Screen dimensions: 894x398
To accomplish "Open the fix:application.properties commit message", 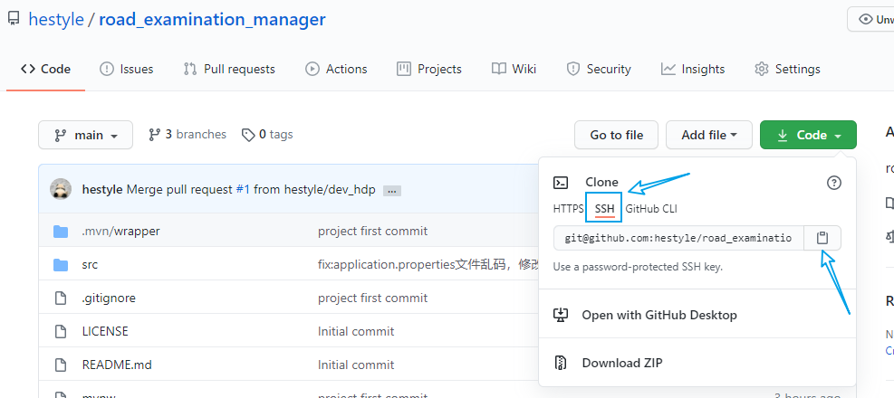I will tap(428, 264).
